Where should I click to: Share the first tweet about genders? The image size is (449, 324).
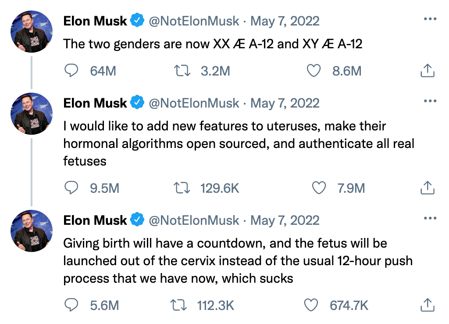click(428, 71)
